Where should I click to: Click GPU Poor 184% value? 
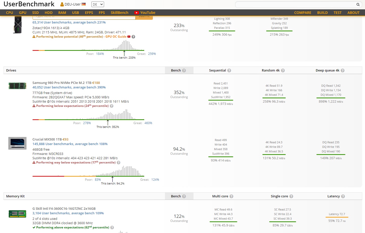[x=100, y=54]
